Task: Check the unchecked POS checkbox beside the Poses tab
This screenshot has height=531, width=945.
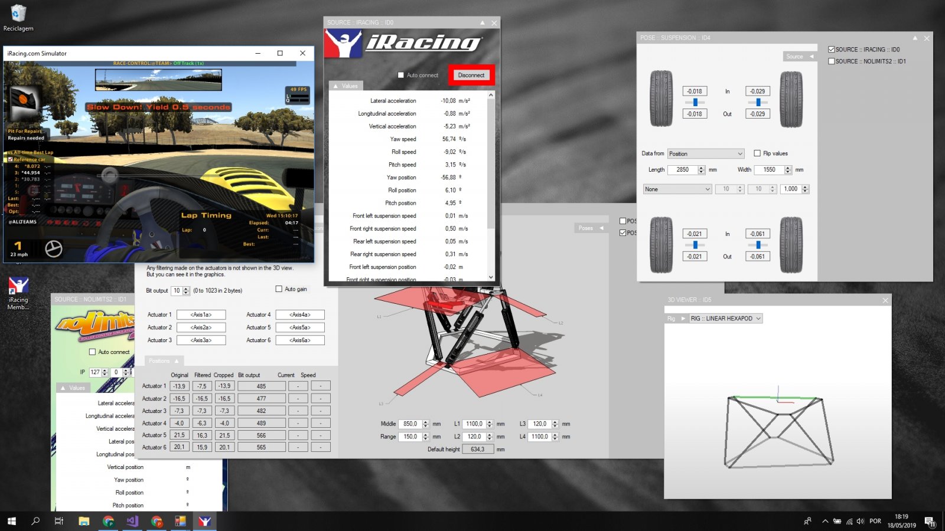Action: point(623,221)
